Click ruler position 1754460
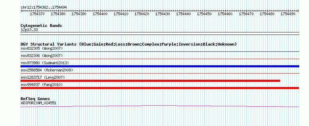 pos(225,14)
